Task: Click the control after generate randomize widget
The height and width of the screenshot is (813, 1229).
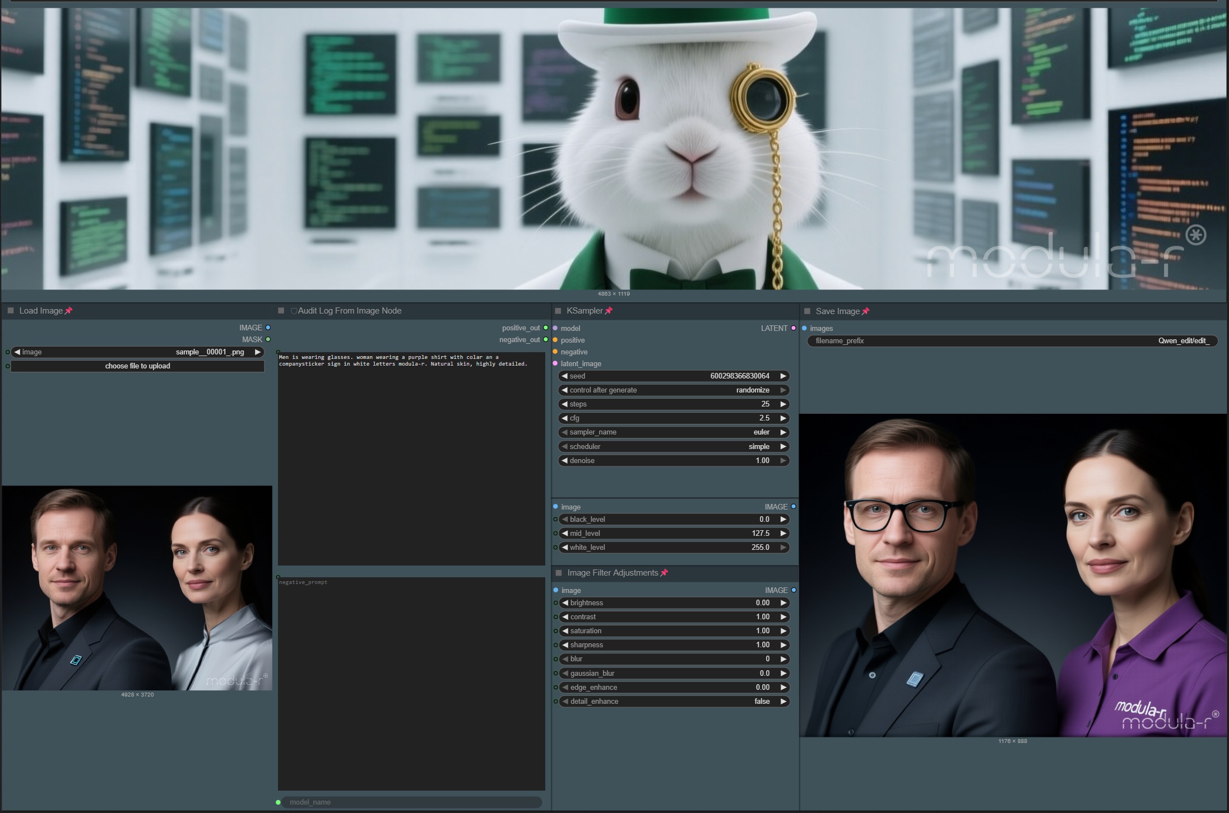Action: tap(673, 390)
